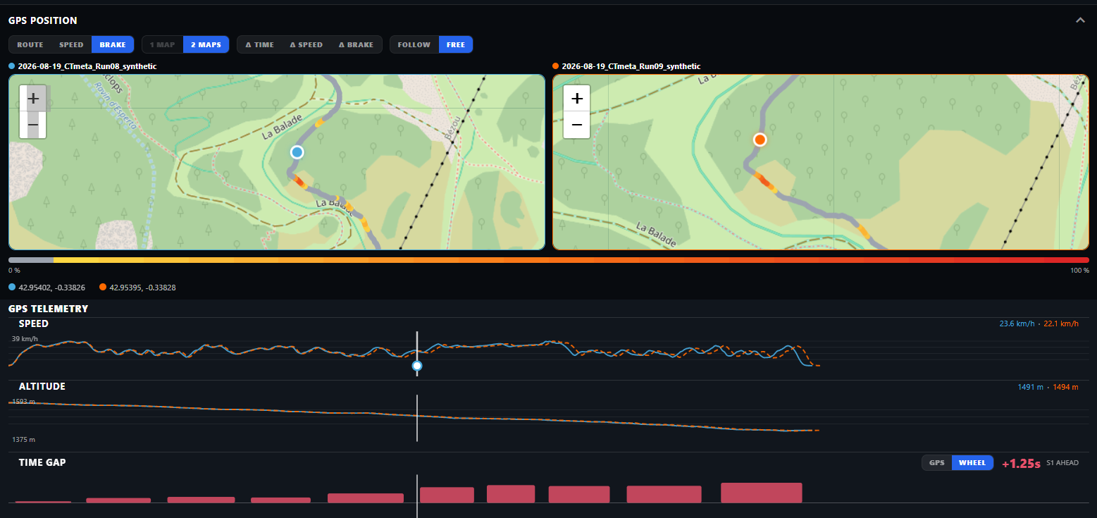Click the 0 % gradient scale label
Viewport: 1097px width, 518px height.
(14, 271)
